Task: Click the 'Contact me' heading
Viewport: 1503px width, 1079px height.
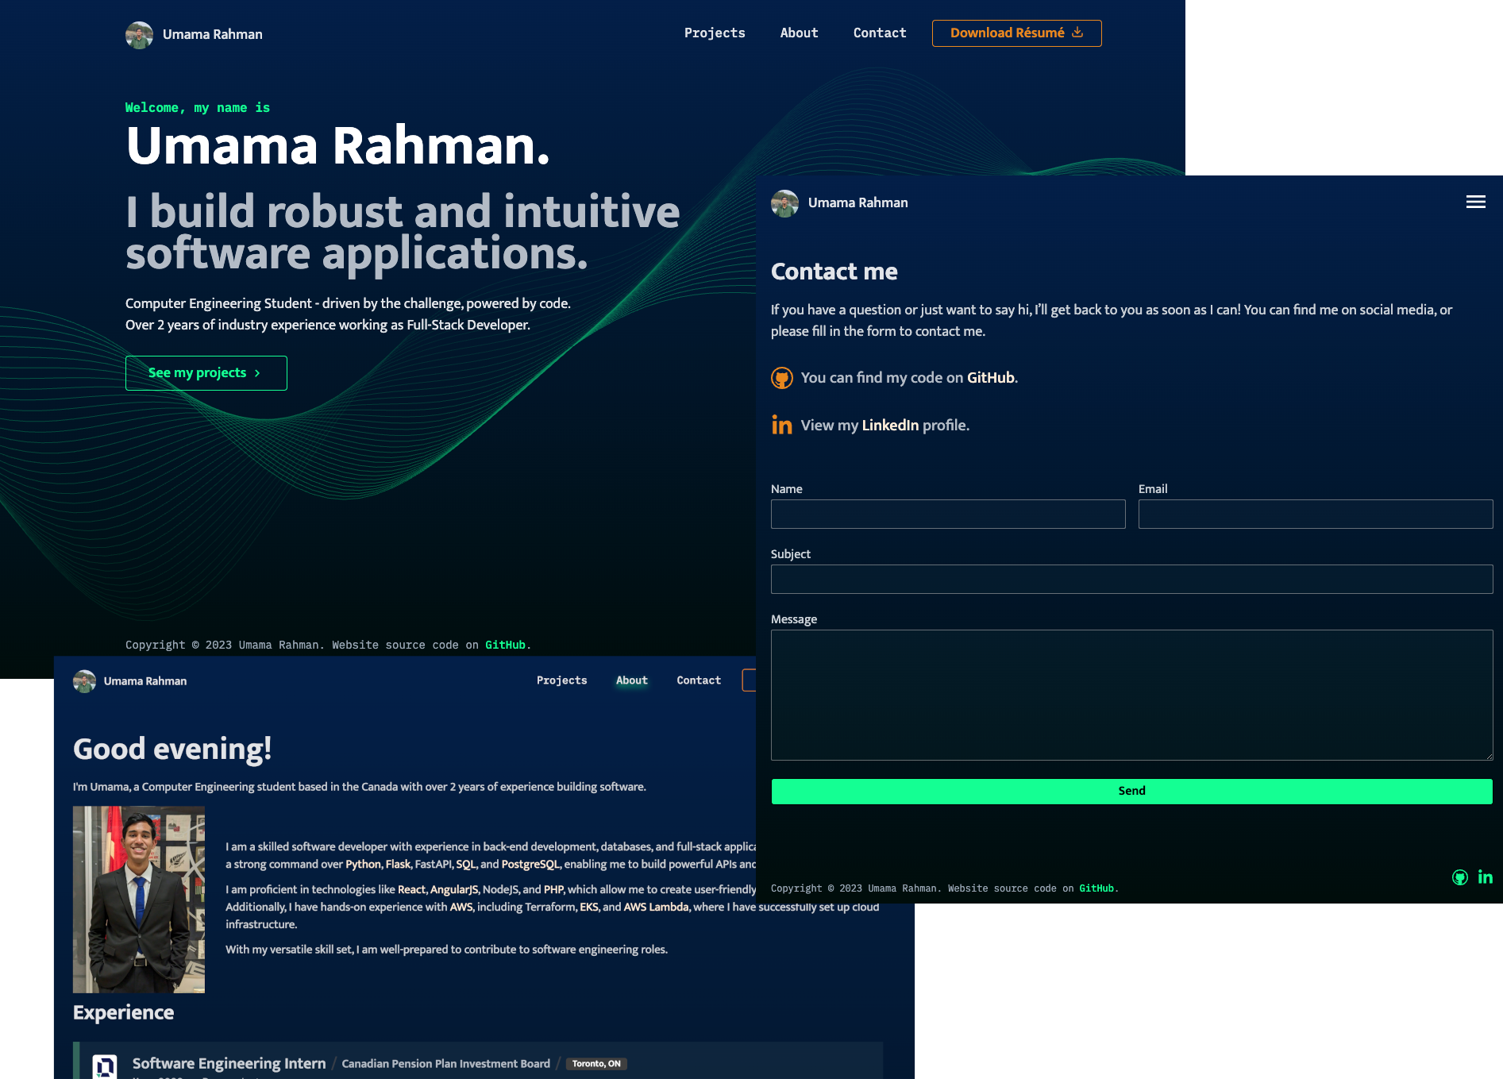Action: pos(834,272)
